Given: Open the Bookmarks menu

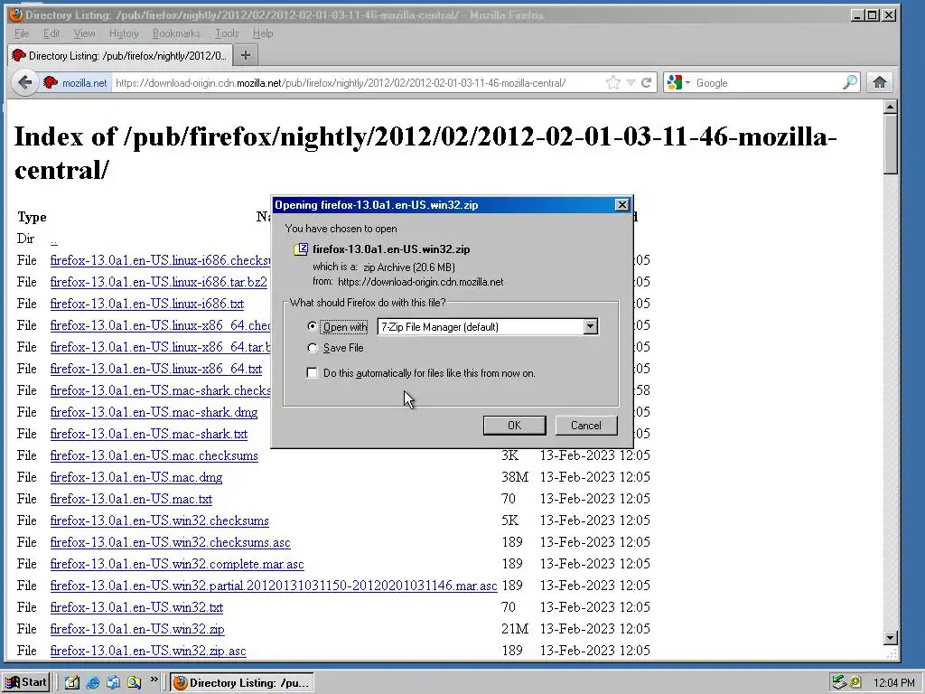Looking at the screenshot, I should point(176,33).
